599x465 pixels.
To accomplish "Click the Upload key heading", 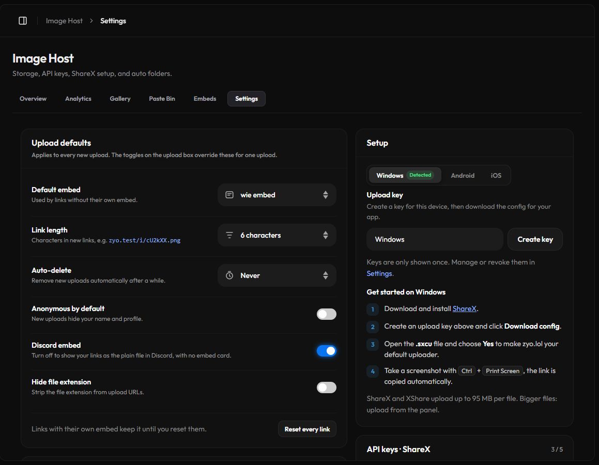I will click(385, 195).
